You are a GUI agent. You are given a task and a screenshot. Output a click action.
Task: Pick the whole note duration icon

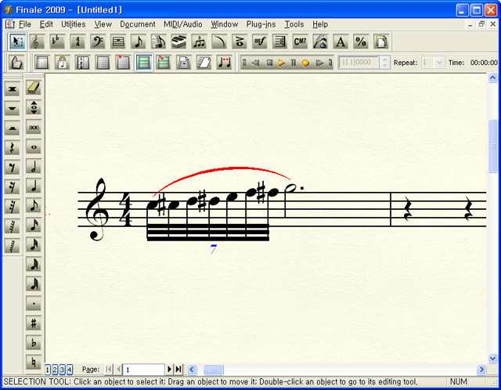point(34,146)
